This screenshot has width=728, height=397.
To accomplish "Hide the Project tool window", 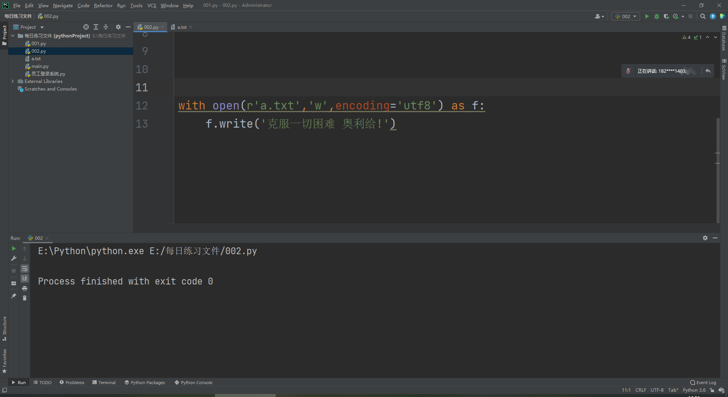I will [x=128, y=27].
